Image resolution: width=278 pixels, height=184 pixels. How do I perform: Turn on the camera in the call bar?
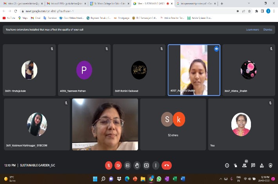point(118,165)
